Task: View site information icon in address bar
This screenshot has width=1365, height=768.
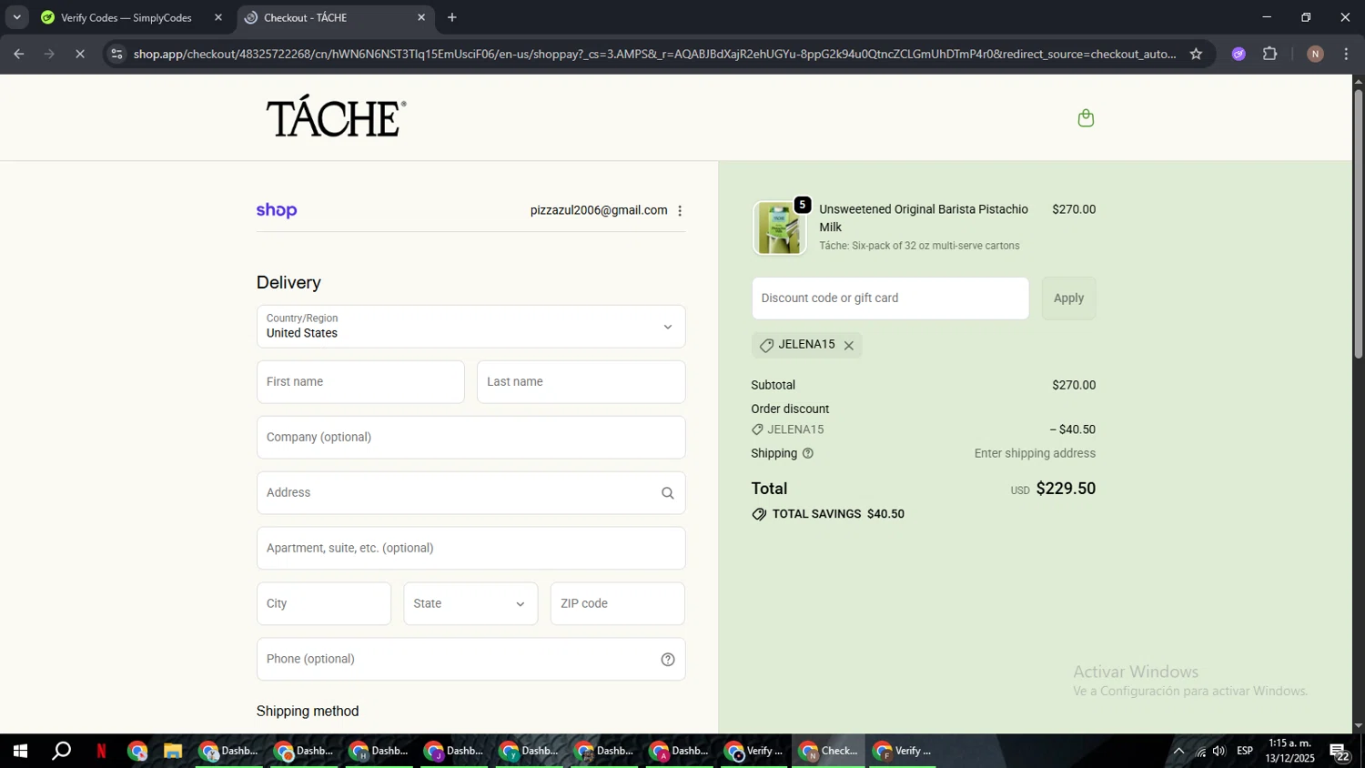Action: pos(116,54)
